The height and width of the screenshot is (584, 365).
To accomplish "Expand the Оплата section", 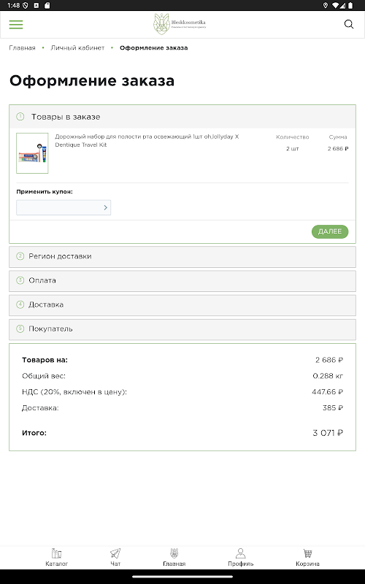I will pyautogui.click(x=182, y=280).
